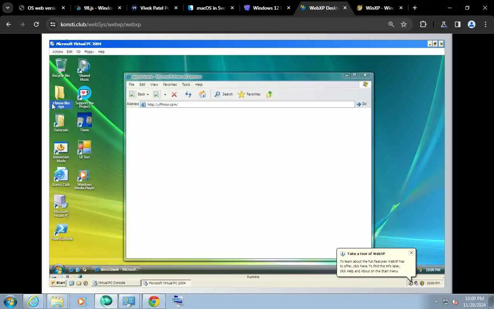Open the media player icon on host taskbar
Screen dimensions: 494x309
pos(81,301)
